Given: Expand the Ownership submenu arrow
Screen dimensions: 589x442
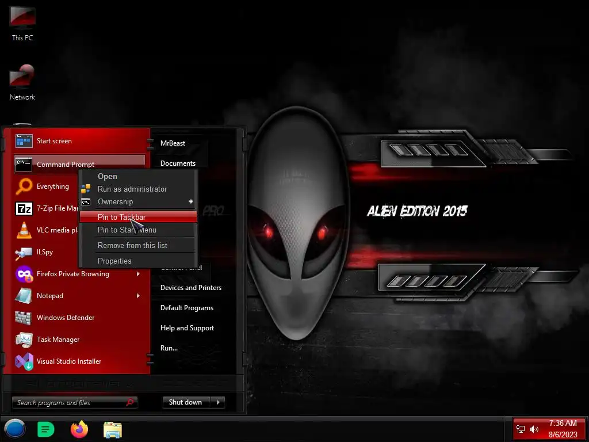Looking at the screenshot, I should click(x=191, y=201).
